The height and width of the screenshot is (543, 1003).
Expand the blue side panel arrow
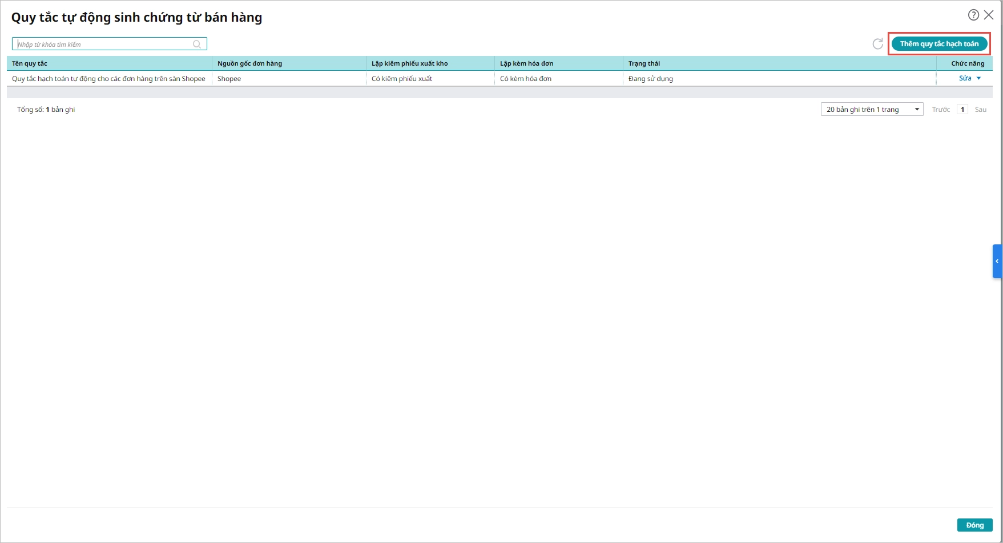pyautogui.click(x=997, y=262)
